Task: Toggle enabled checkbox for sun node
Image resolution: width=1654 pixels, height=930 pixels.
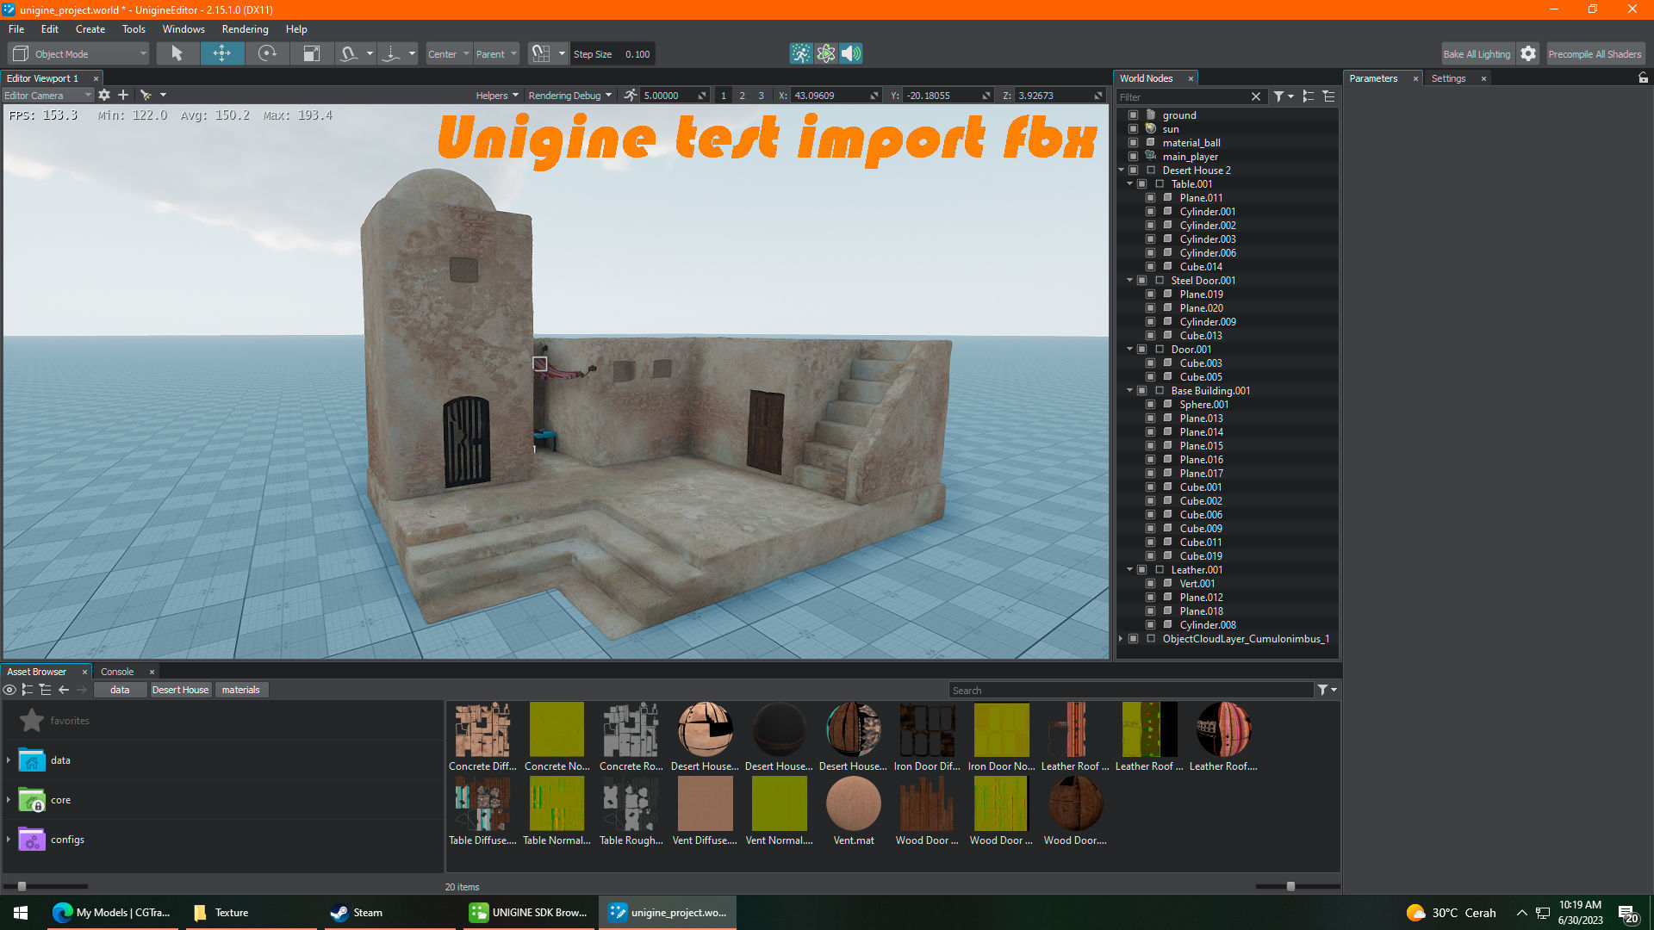Action: pos(1134,129)
